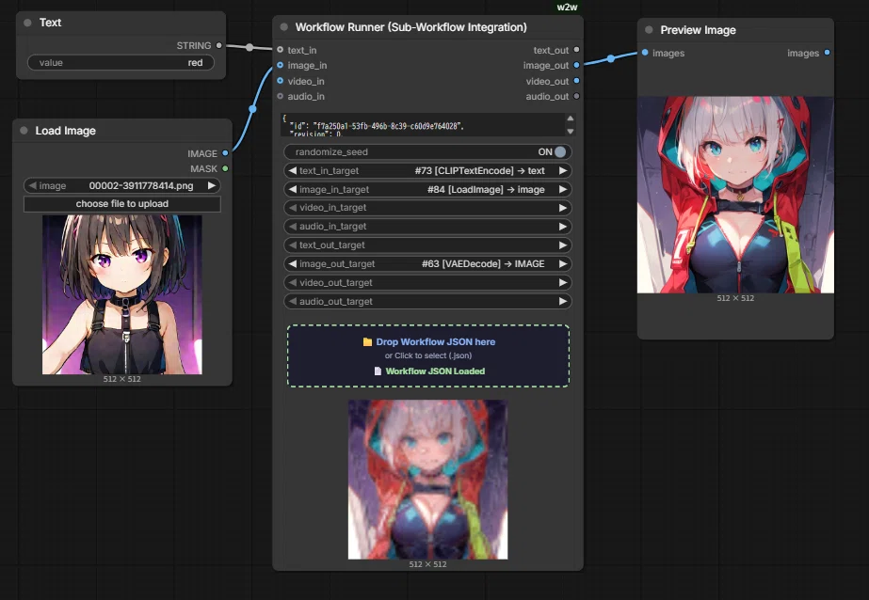This screenshot has width=869, height=600.
Task: Click the link midpoint between Text and text_in
Action: pos(249,48)
